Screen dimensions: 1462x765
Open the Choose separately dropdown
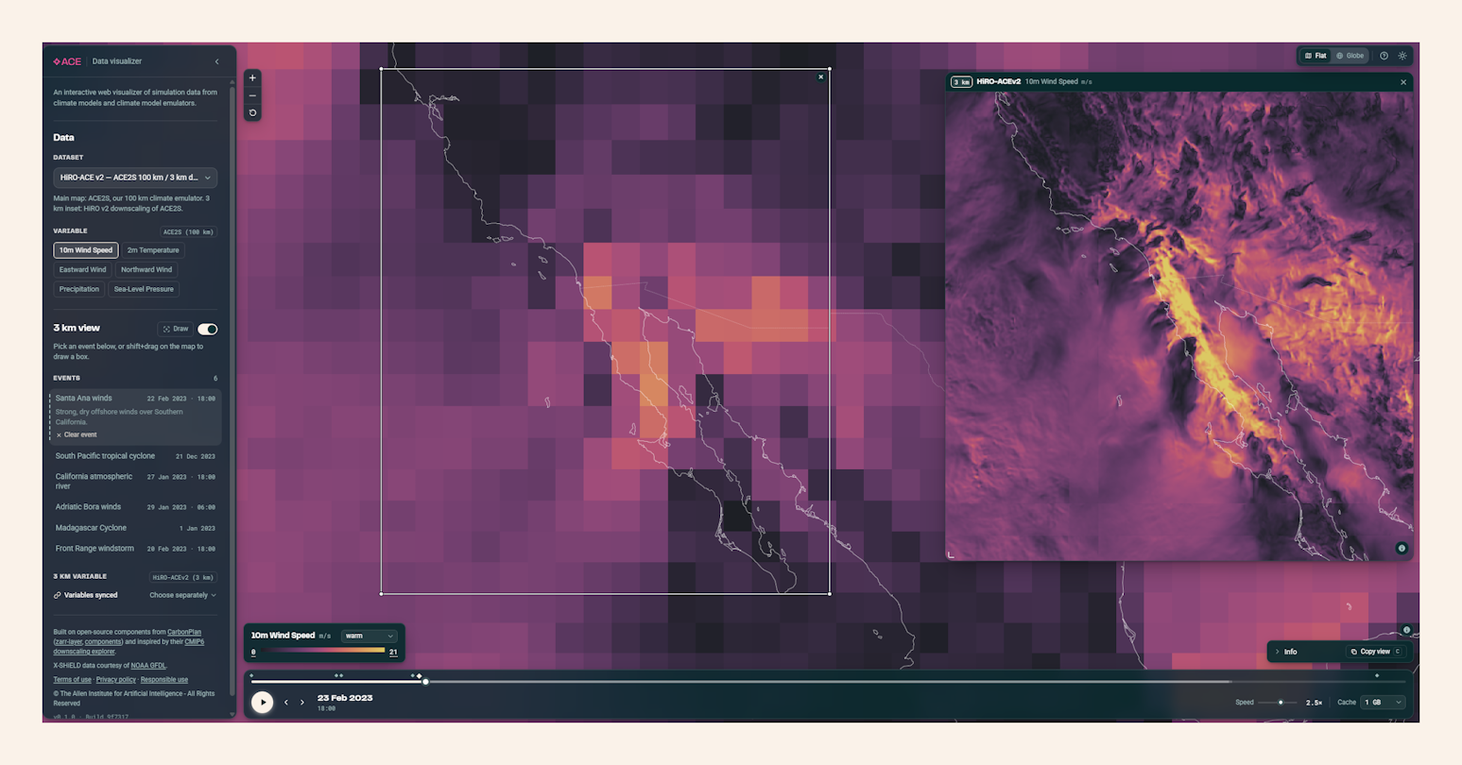(182, 595)
